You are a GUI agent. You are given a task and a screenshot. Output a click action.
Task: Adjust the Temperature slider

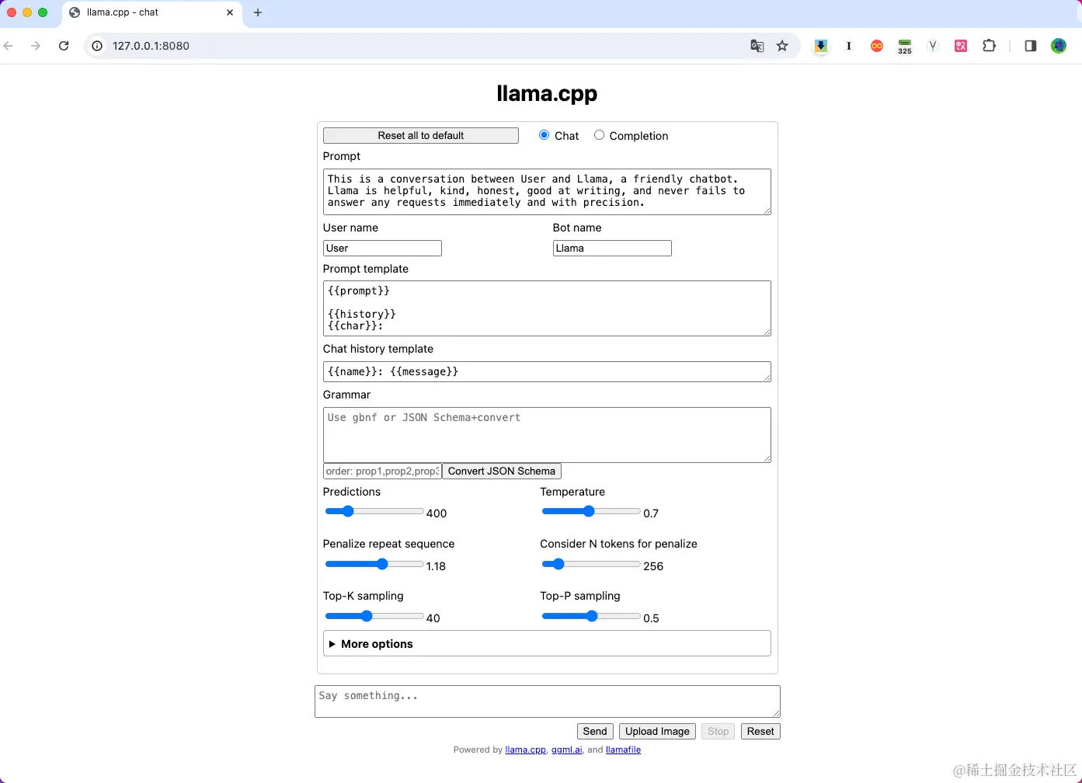click(591, 511)
